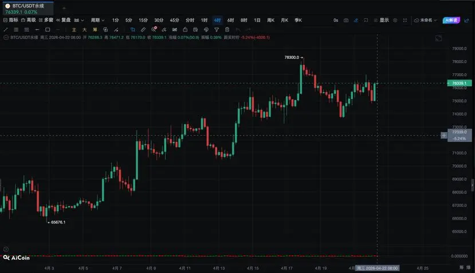
Task: Pick the brush drawing tool
Action: coord(116,30)
